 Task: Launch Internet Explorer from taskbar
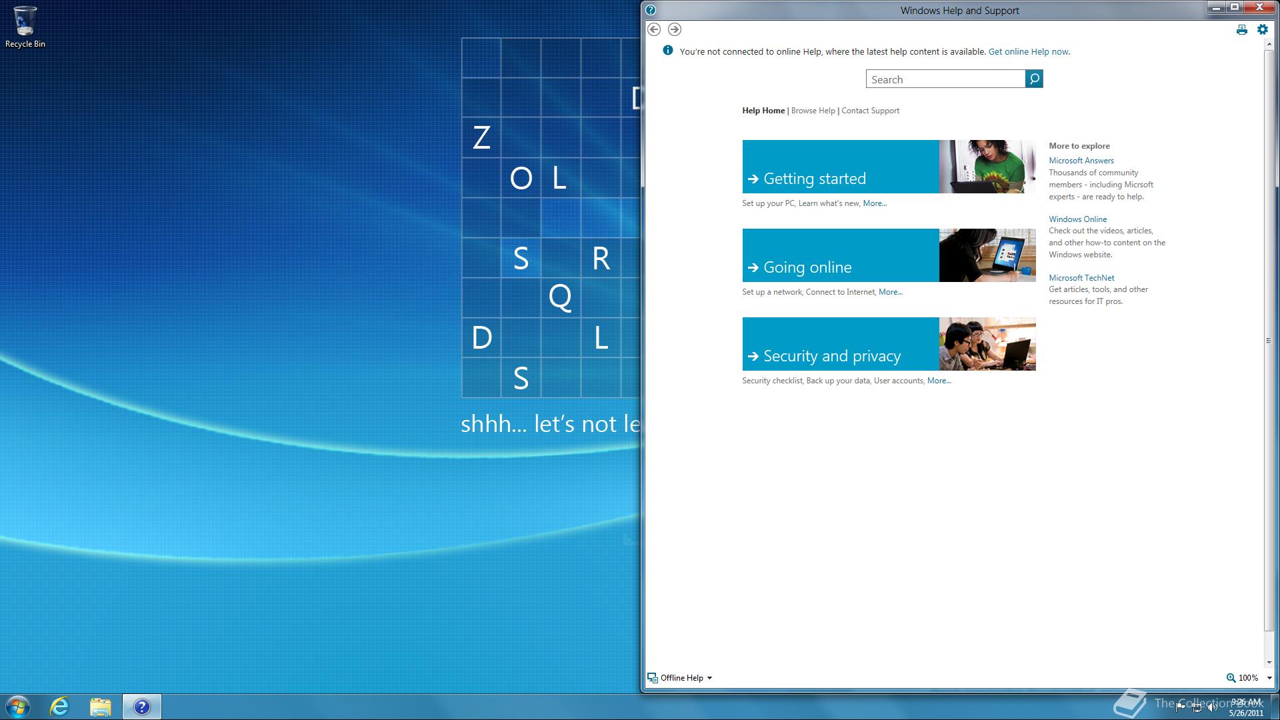60,707
